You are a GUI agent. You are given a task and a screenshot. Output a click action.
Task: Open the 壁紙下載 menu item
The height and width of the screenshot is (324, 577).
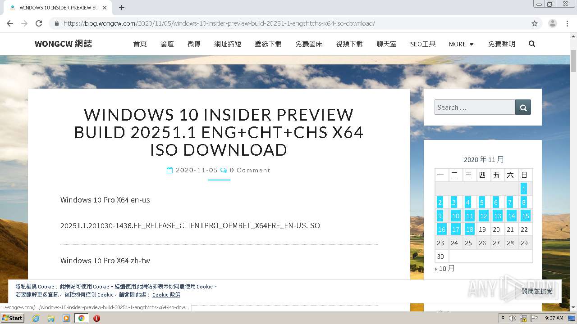[268, 44]
